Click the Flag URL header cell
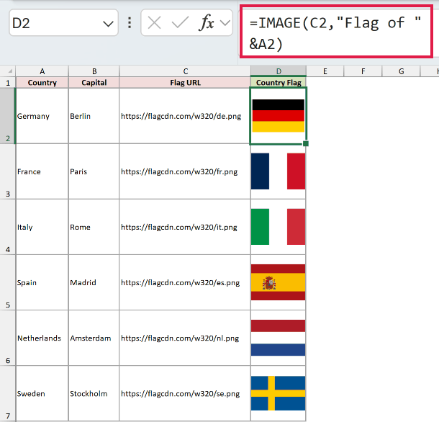This screenshot has width=439, height=422. [185, 83]
